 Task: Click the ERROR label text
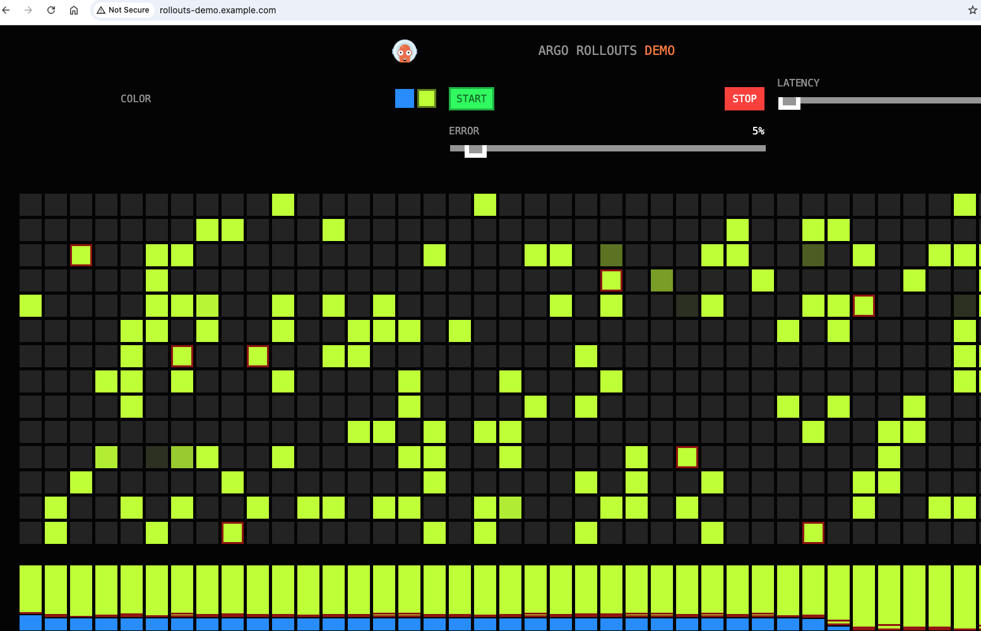click(464, 131)
